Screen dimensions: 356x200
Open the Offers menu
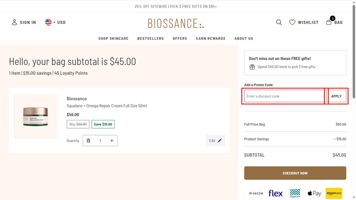point(180,39)
